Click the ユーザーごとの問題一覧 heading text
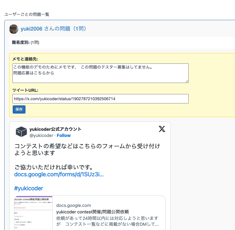Screen dimensions: 235x230 (x=27, y=15)
